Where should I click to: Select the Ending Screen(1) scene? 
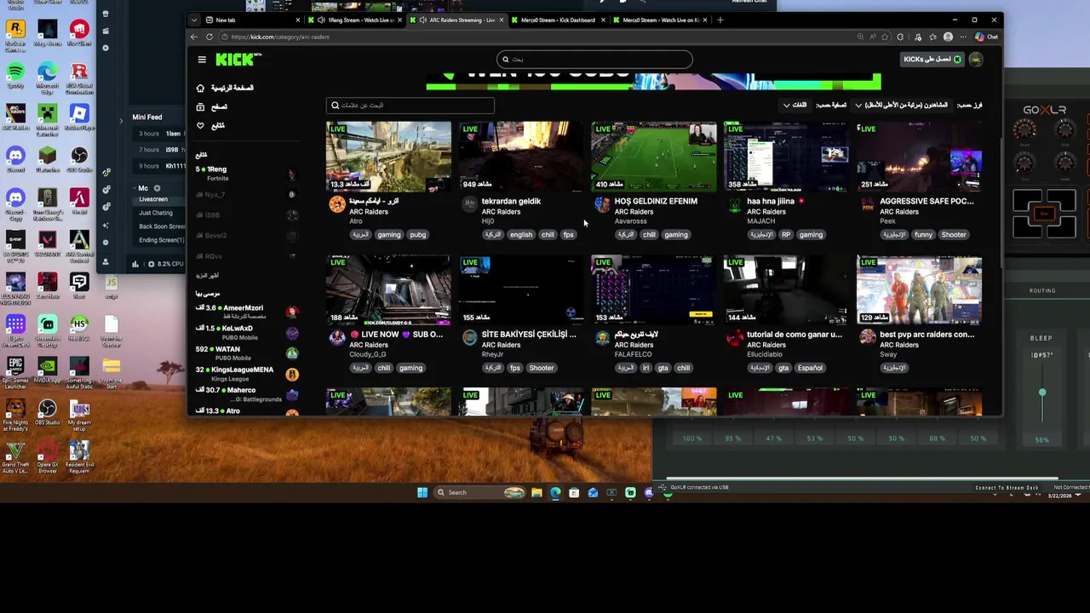(161, 240)
